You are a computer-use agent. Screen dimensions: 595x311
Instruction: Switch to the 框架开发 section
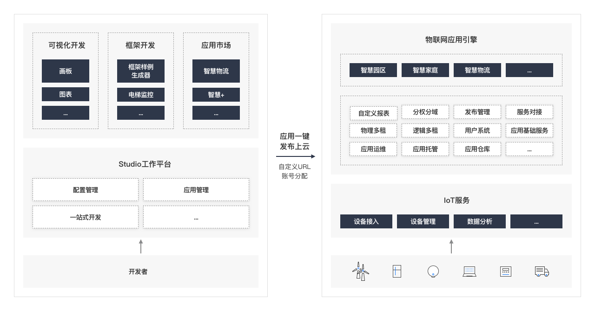tap(141, 45)
